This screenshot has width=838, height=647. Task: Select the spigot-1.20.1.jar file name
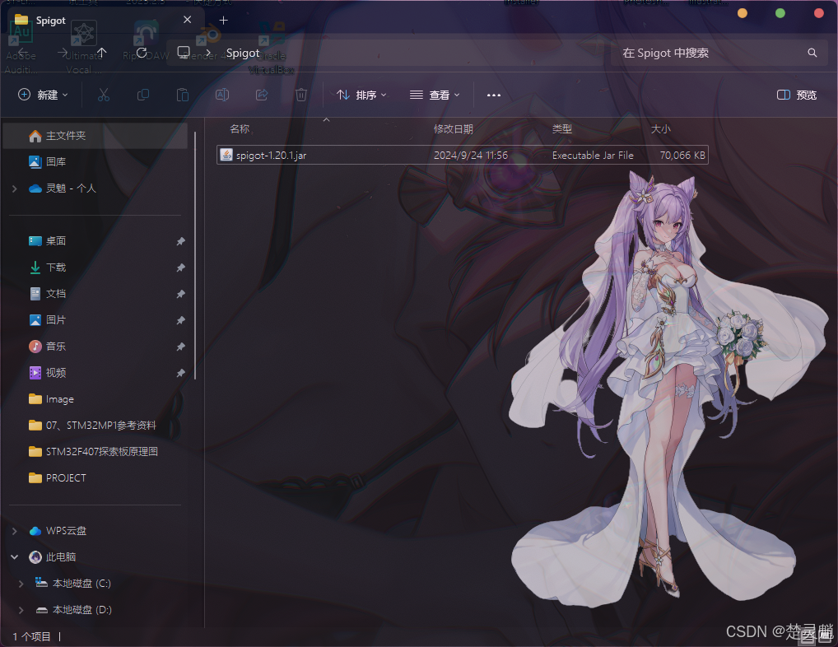271,156
